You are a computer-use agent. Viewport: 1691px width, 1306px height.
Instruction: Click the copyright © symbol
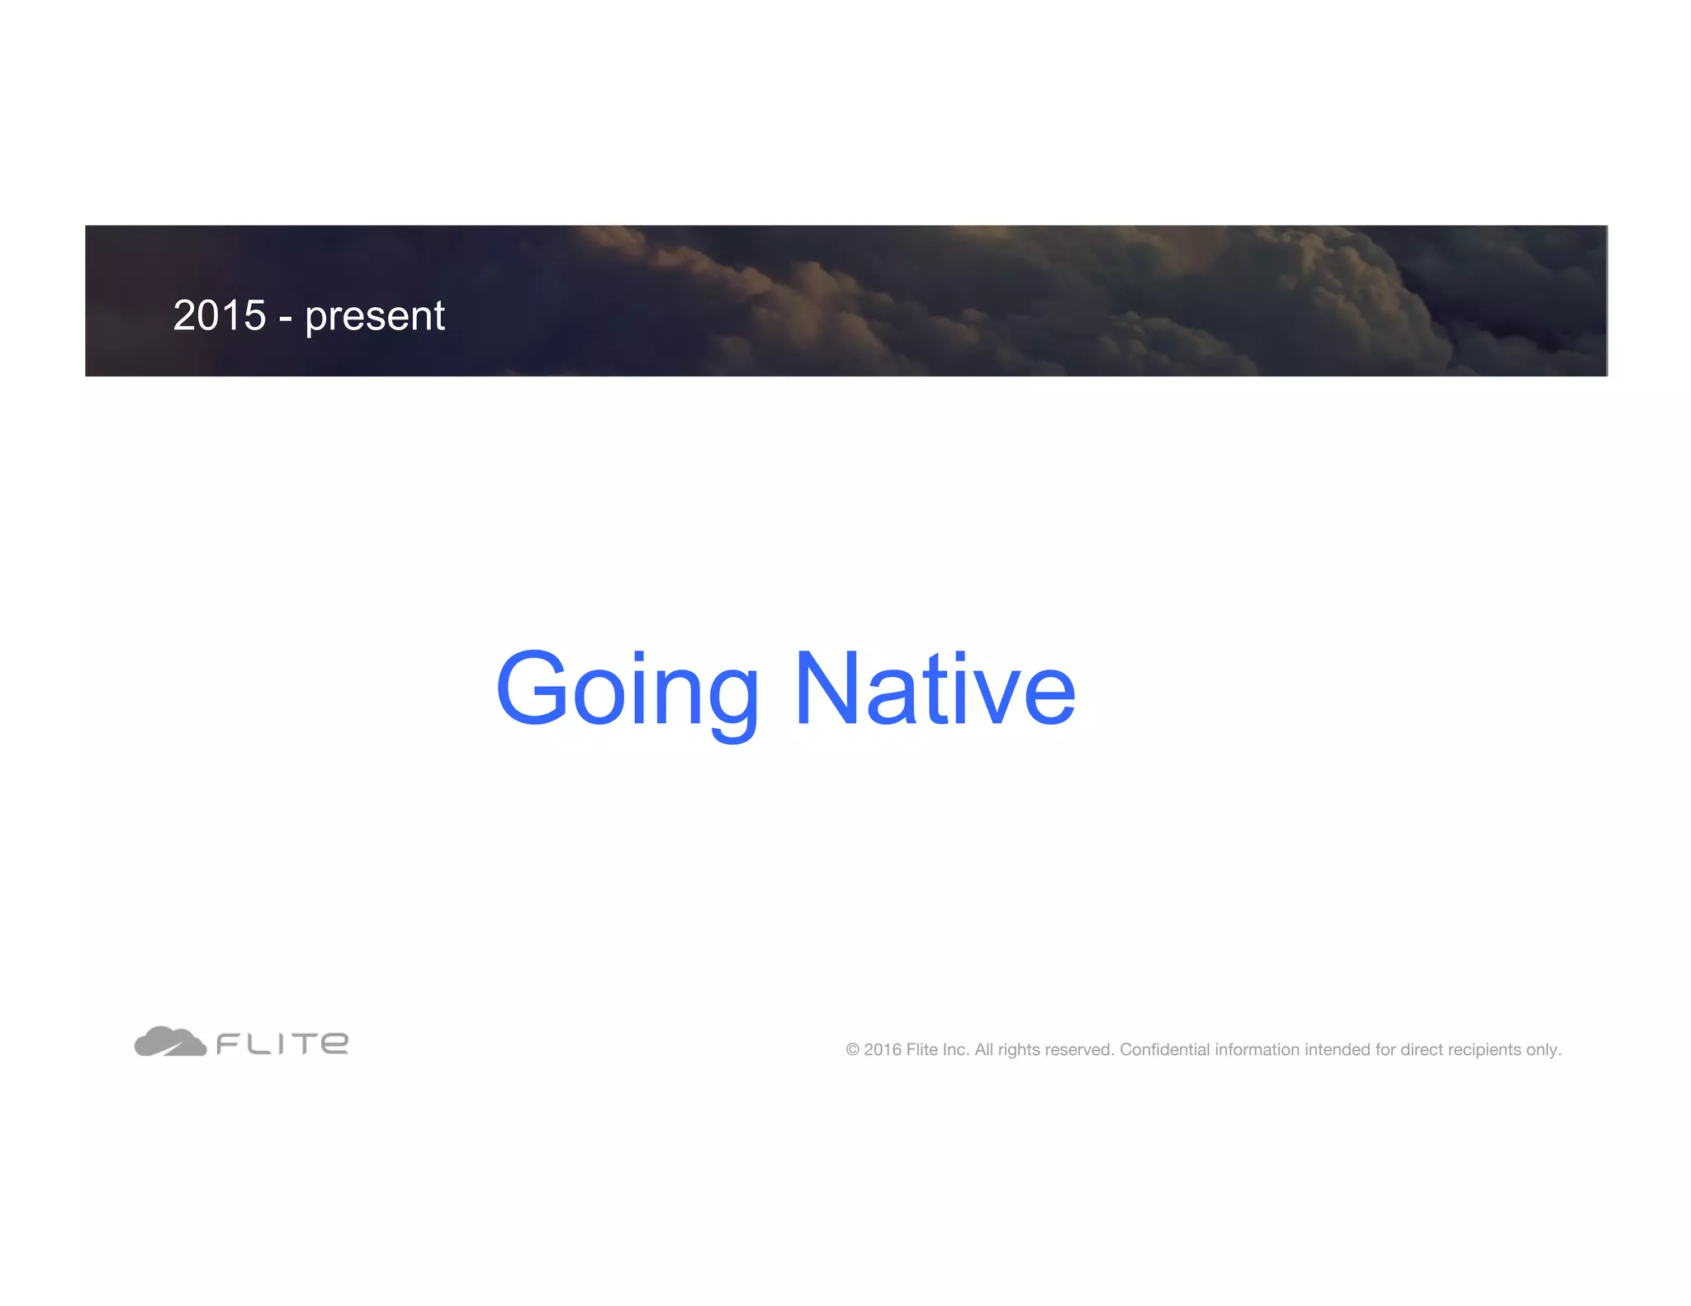coord(852,1050)
